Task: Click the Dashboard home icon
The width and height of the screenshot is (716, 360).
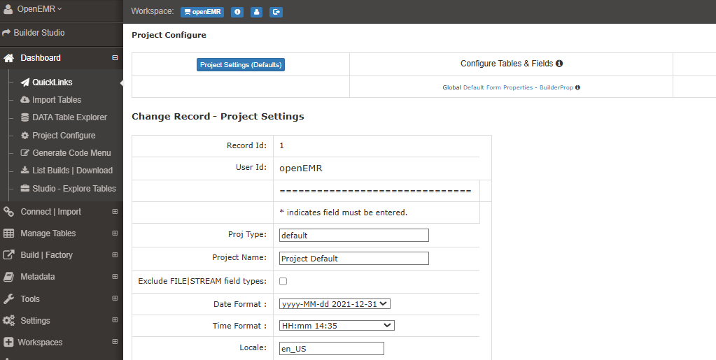Action: [x=8, y=58]
